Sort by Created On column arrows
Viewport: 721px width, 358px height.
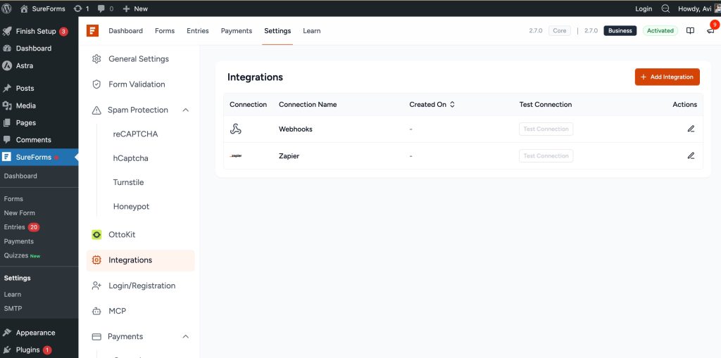pyautogui.click(x=452, y=104)
